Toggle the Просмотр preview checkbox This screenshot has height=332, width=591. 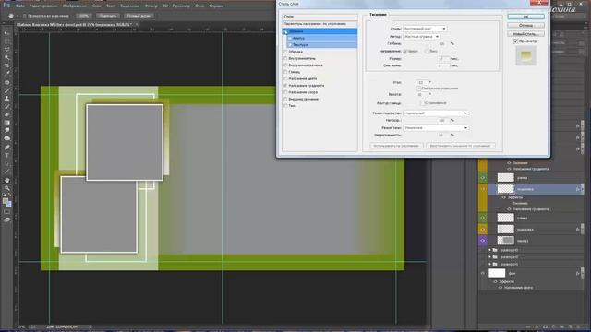coord(515,41)
